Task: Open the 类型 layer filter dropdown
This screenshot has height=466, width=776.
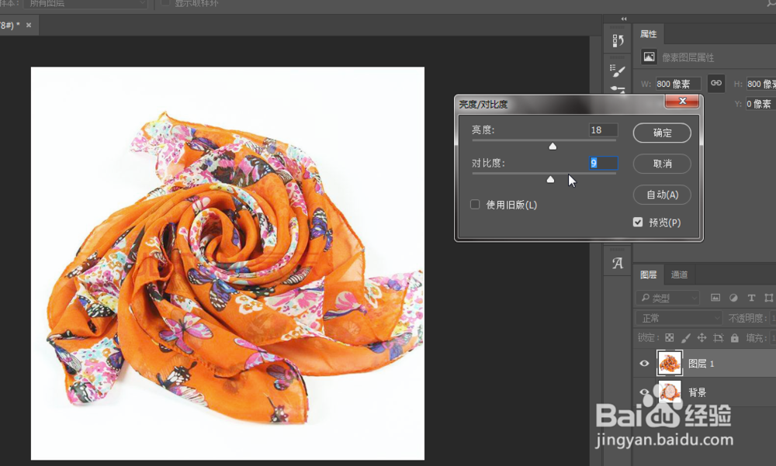Action: coord(667,298)
